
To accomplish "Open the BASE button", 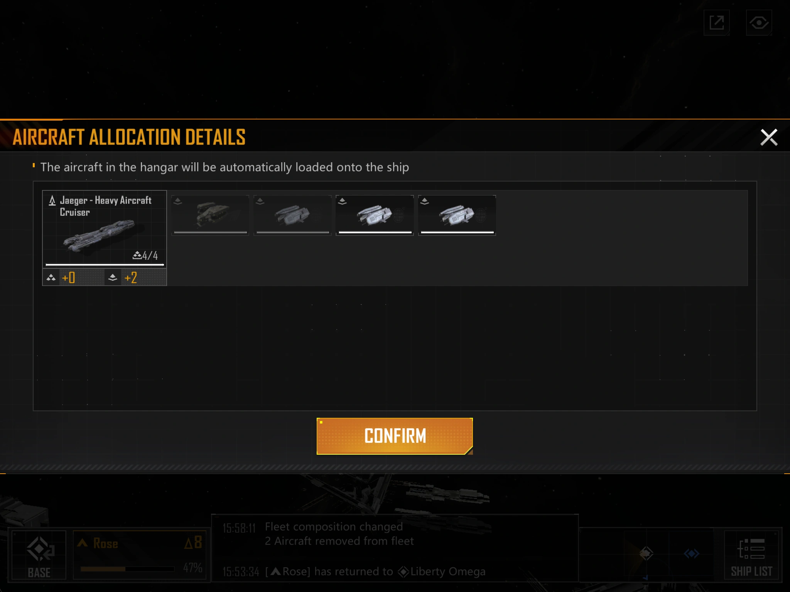I will point(39,555).
